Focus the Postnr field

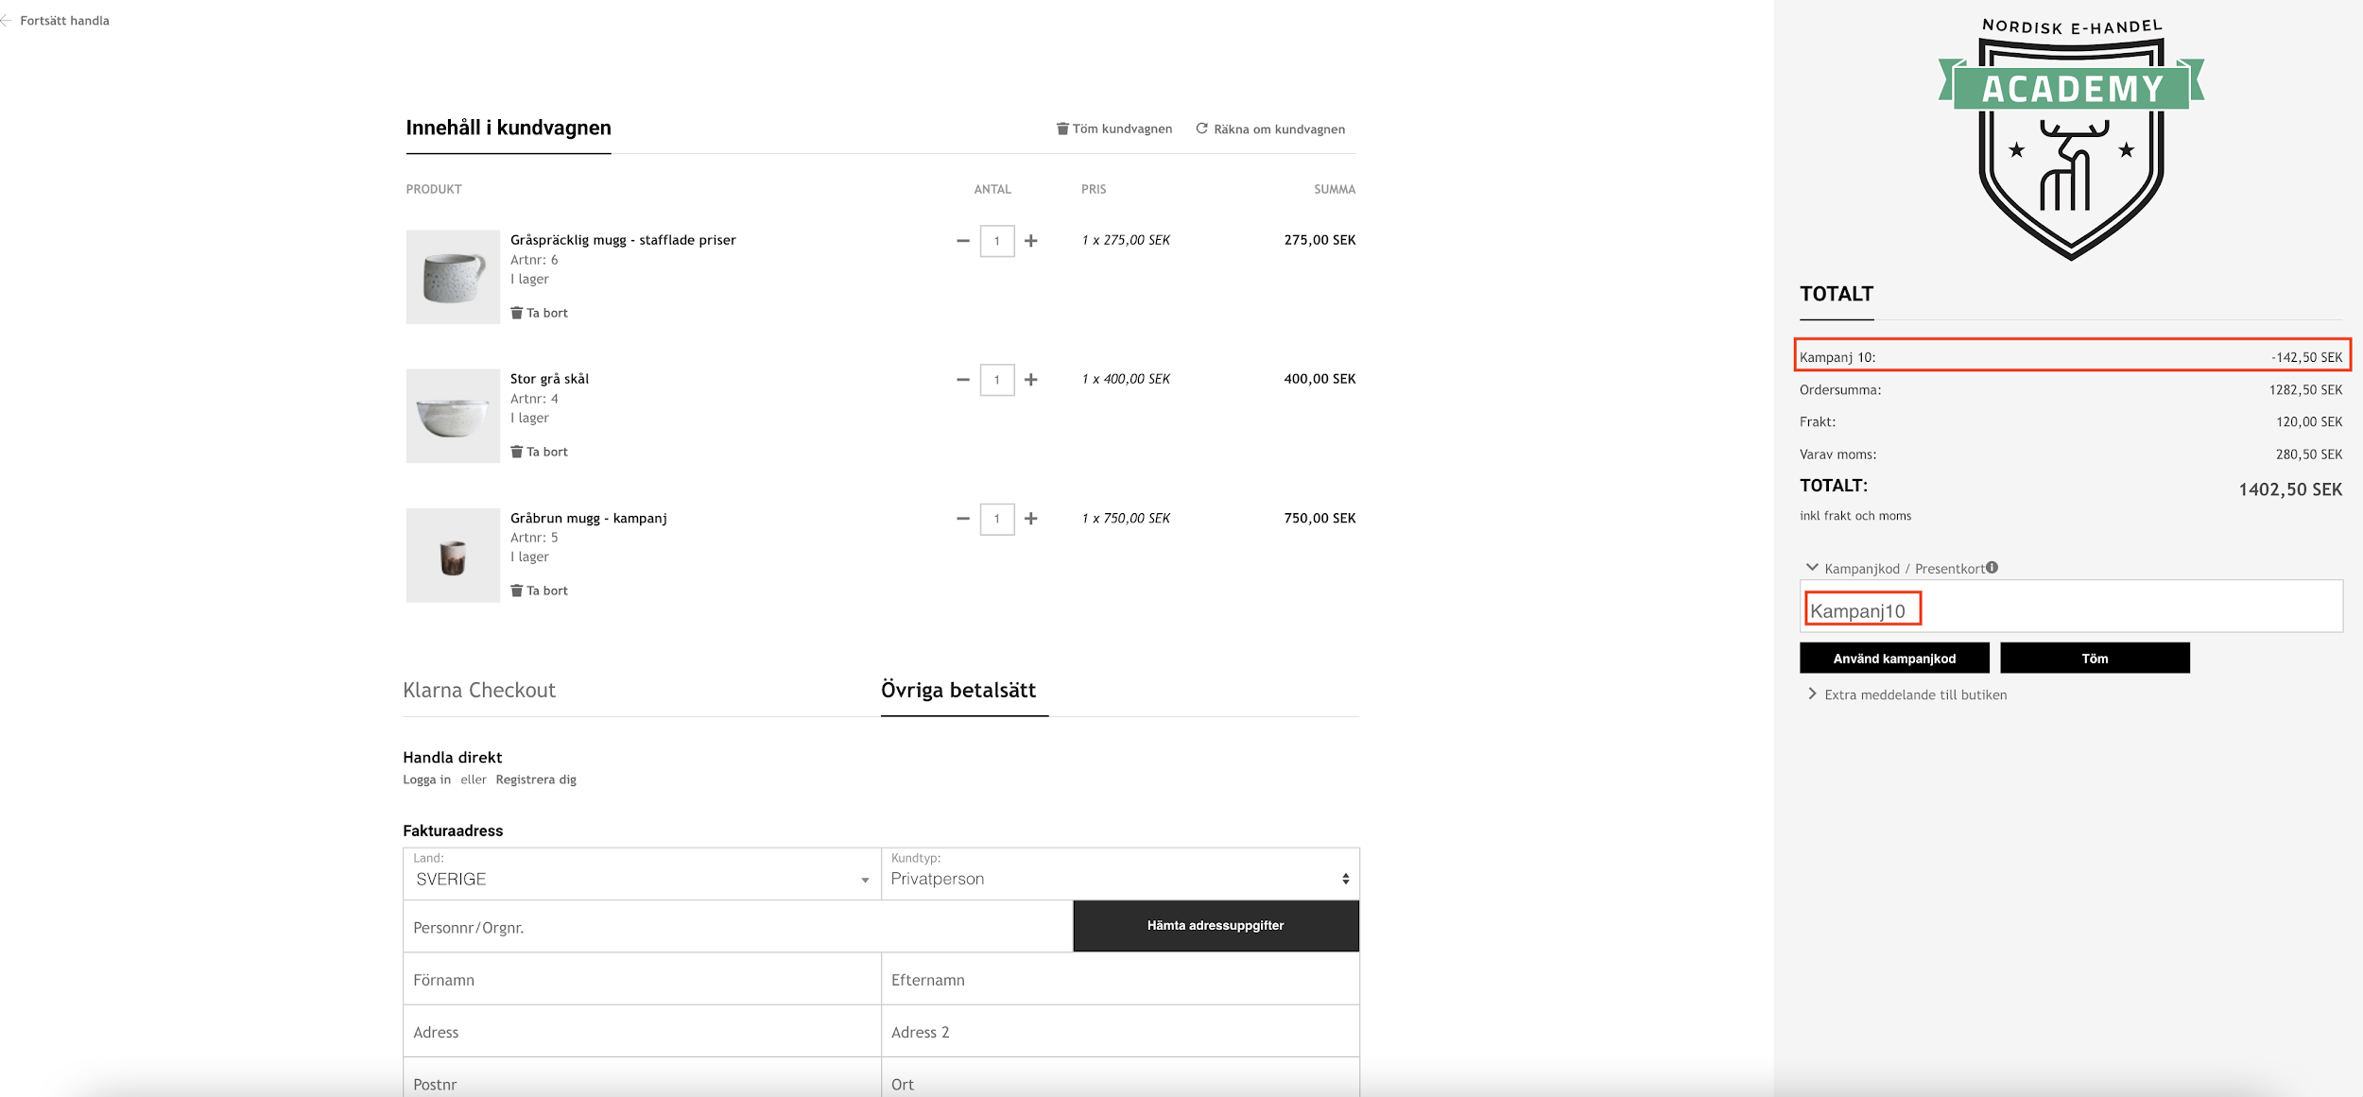coord(642,1079)
